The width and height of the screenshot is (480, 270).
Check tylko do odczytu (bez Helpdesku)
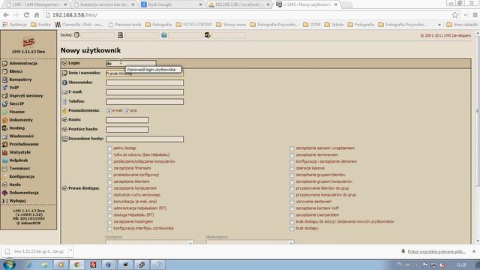(x=109, y=155)
